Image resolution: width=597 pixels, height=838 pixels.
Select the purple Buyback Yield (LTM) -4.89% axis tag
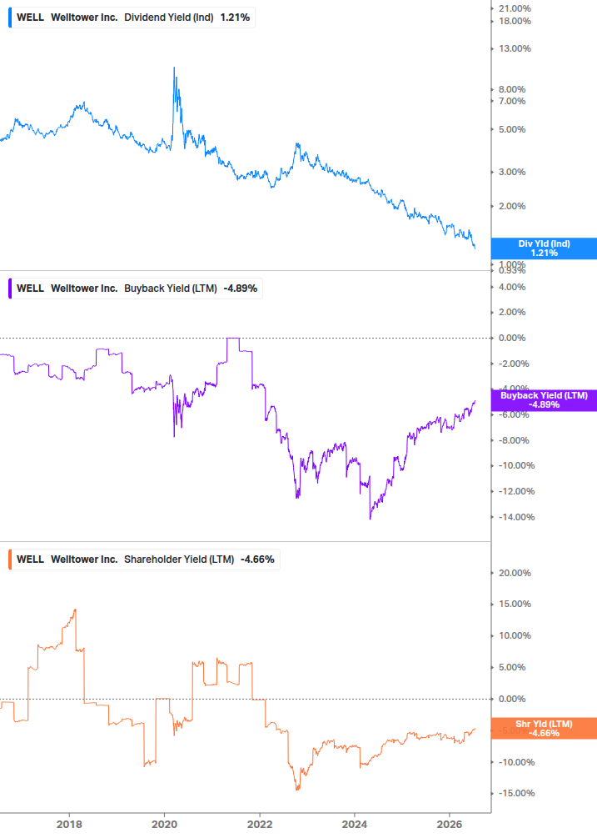(x=544, y=400)
